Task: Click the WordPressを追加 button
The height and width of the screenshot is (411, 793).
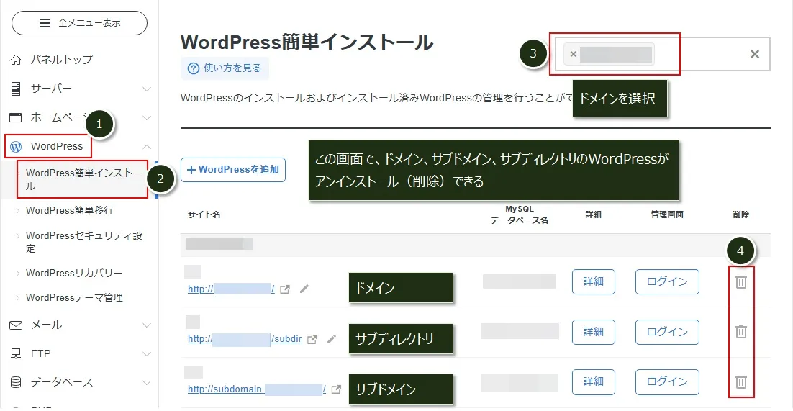Action: [233, 170]
